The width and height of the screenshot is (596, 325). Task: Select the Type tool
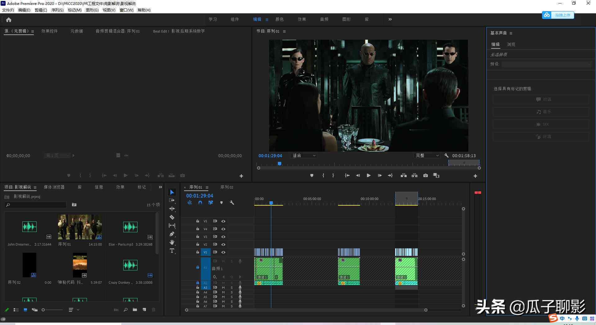[172, 251]
